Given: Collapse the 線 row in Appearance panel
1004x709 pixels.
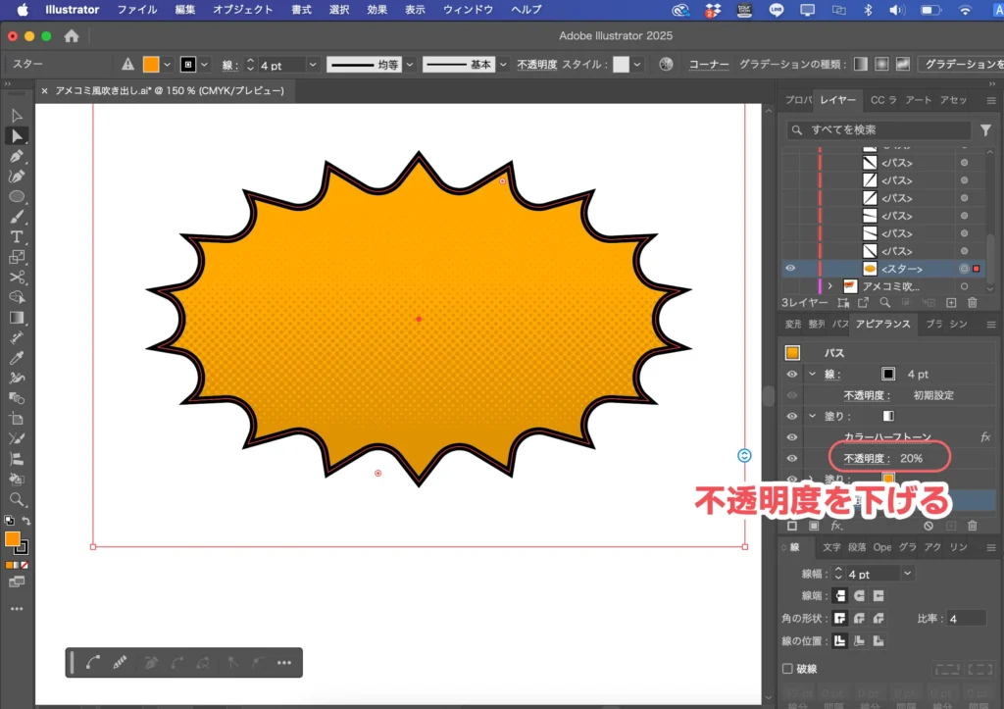Looking at the screenshot, I should click(x=812, y=374).
